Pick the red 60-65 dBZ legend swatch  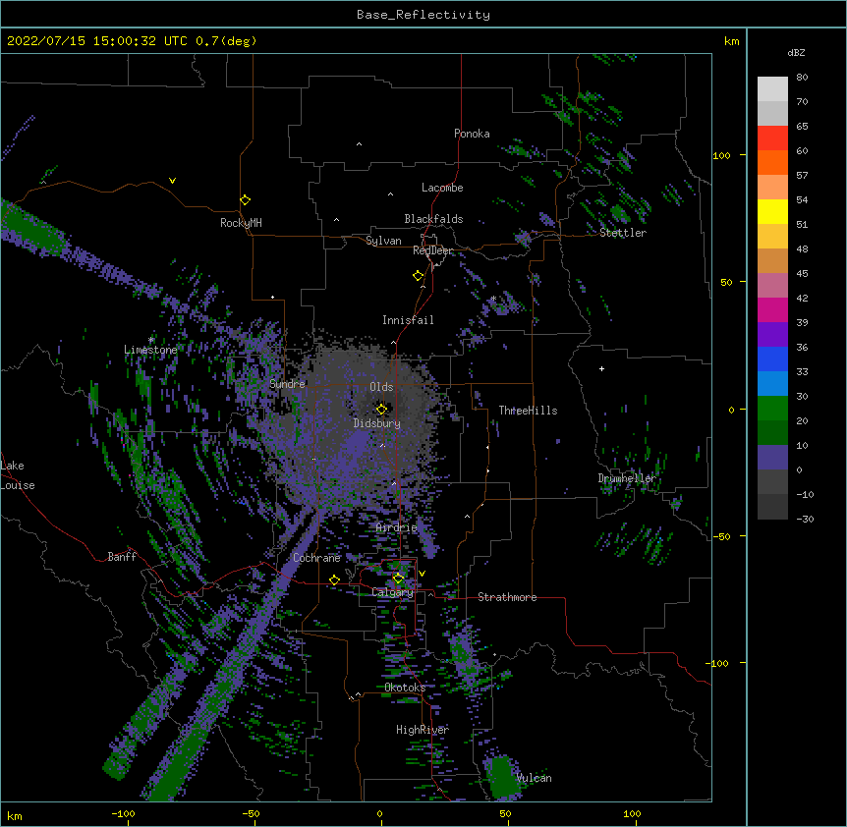pyautogui.click(x=772, y=138)
